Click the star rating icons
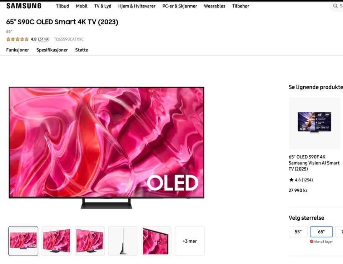 coord(17,39)
